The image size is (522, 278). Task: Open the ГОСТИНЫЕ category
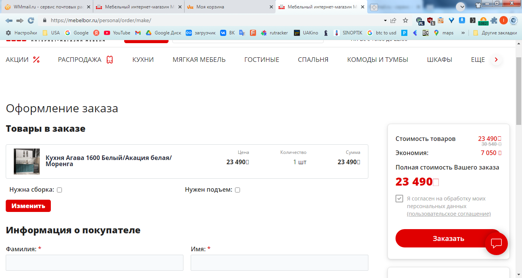pyautogui.click(x=262, y=60)
